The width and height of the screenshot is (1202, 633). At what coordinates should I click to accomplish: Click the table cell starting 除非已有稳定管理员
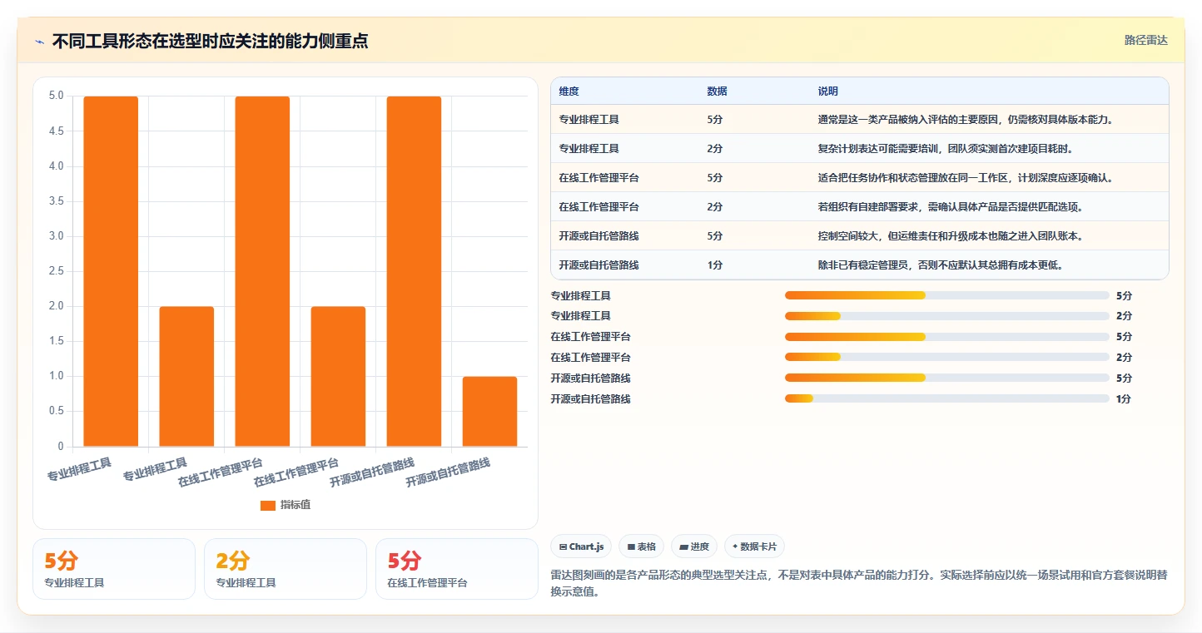989,265
